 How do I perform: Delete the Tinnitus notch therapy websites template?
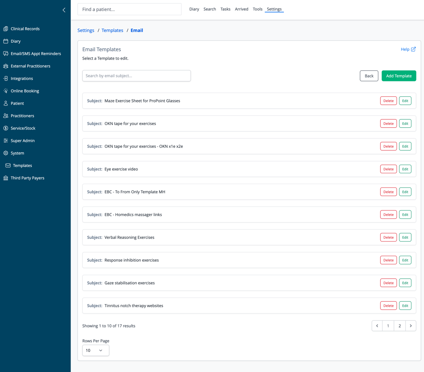click(389, 306)
